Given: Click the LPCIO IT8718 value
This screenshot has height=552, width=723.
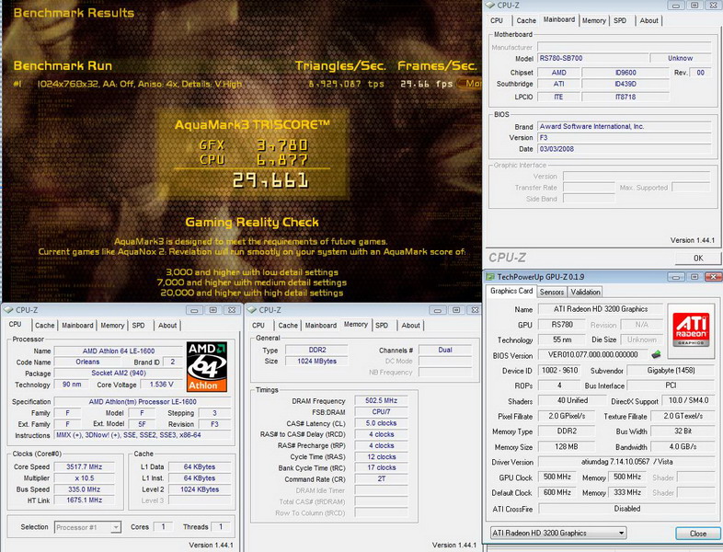Looking at the screenshot, I should click(625, 98).
